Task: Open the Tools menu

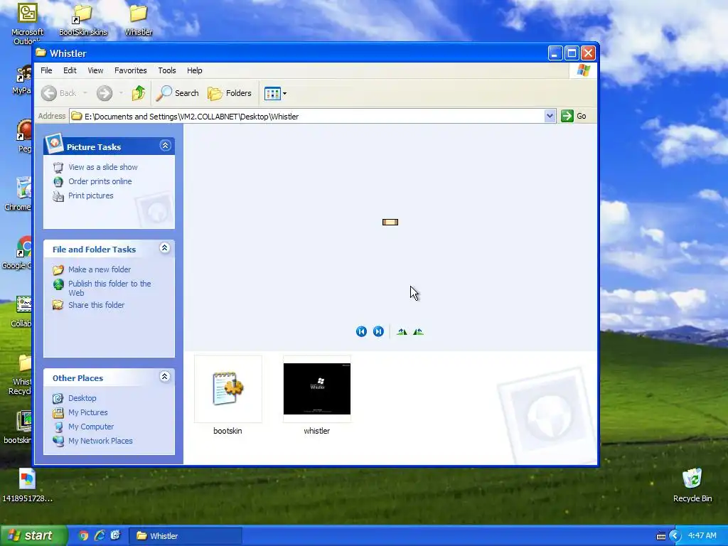Action: pyautogui.click(x=166, y=70)
